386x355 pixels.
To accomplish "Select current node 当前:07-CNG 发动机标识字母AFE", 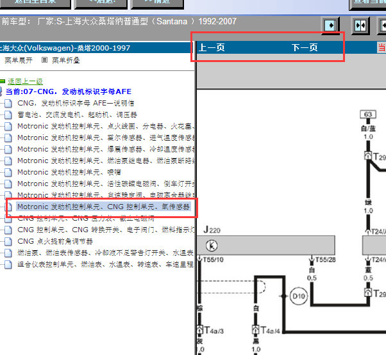I will click(x=69, y=91).
